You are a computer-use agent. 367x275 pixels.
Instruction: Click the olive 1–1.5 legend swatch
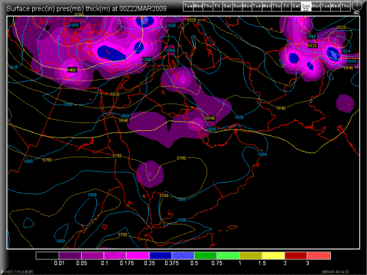click(x=251, y=255)
